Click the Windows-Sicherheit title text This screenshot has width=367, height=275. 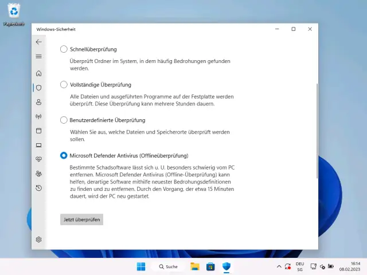click(x=56, y=29)
